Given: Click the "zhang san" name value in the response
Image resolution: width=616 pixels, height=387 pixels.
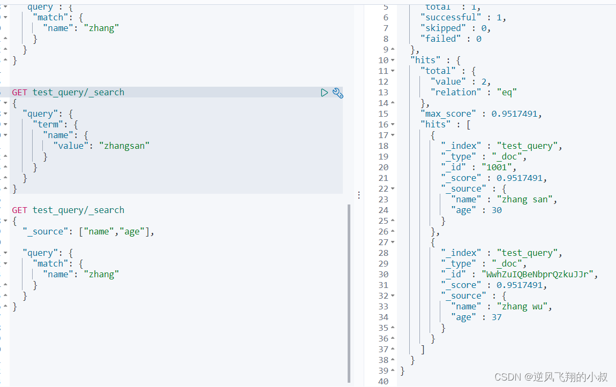Looking at the screenshot, I should pyautogui.click(x=526, y=200).
